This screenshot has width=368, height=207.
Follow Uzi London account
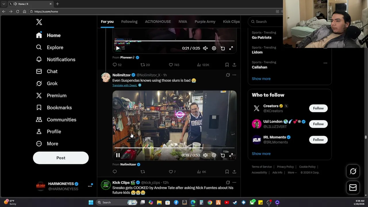coord(318,124)
